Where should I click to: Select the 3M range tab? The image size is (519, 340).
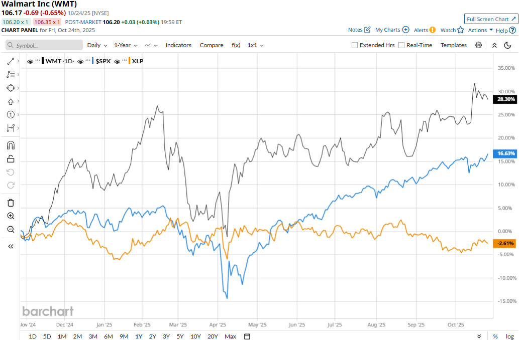(x=92, y=336)
